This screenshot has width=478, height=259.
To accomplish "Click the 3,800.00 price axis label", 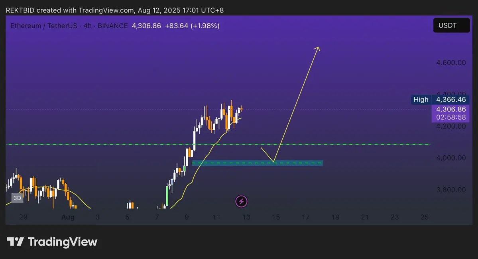I will point(451,190).
